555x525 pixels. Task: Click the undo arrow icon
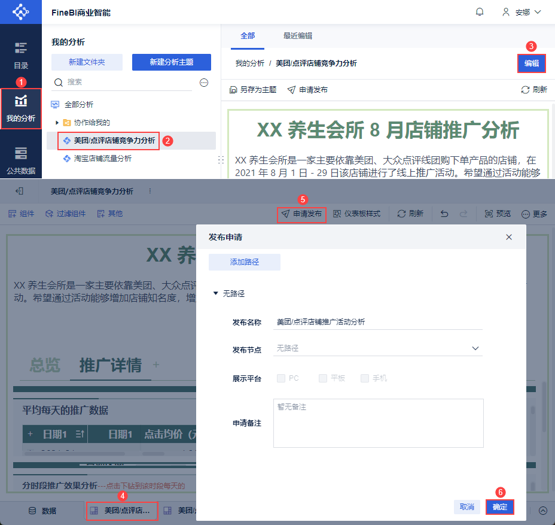pos(444,214)
